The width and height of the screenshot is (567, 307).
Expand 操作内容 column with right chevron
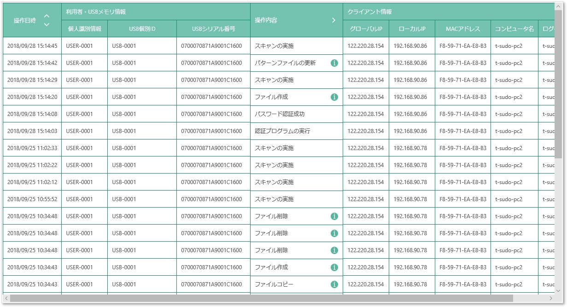tap(334, 20)
